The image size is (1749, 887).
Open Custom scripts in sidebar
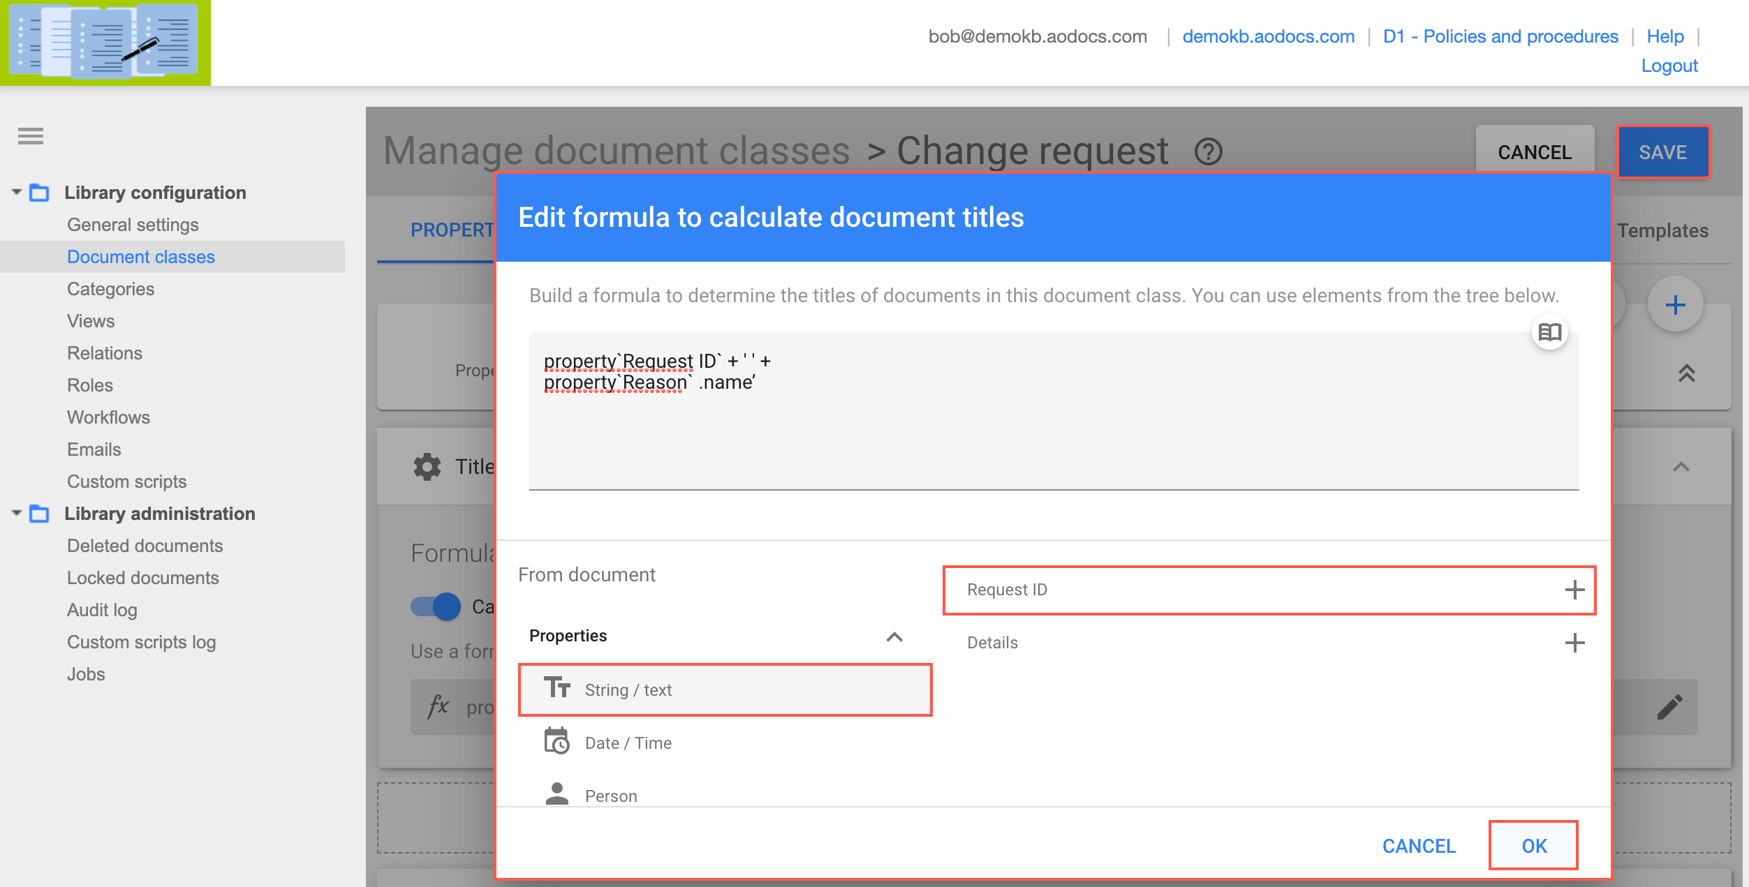pos(127,482)
